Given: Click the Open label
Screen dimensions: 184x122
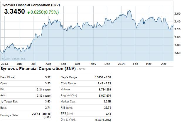Looking at the screenshot, I should 4,83.
